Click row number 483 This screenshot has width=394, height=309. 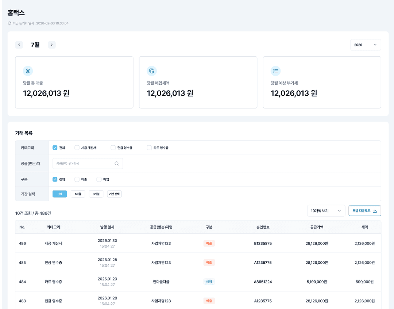22,301
